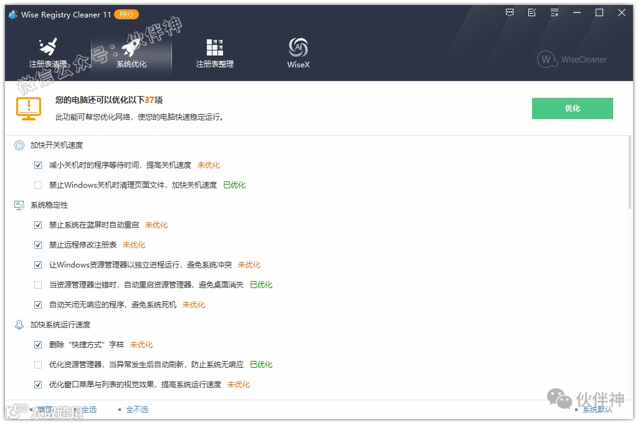Open the WiseX AI tab
638x424 pixels.
click(298, 54)
